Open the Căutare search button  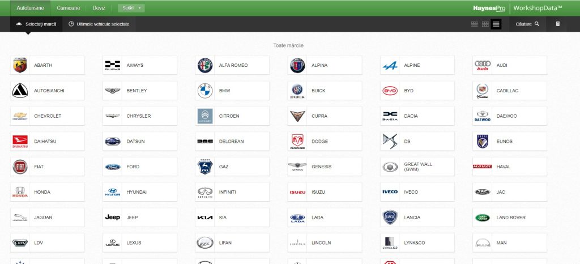tap(527, 24)
